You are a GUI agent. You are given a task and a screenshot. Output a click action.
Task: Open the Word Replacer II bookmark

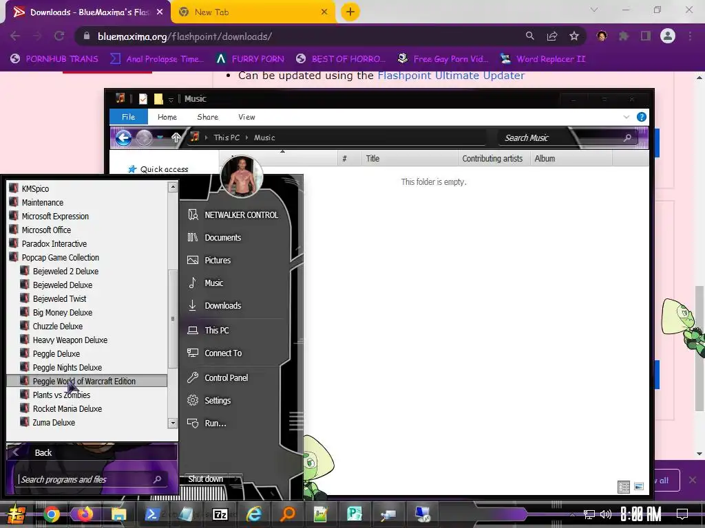click(543, 59)
